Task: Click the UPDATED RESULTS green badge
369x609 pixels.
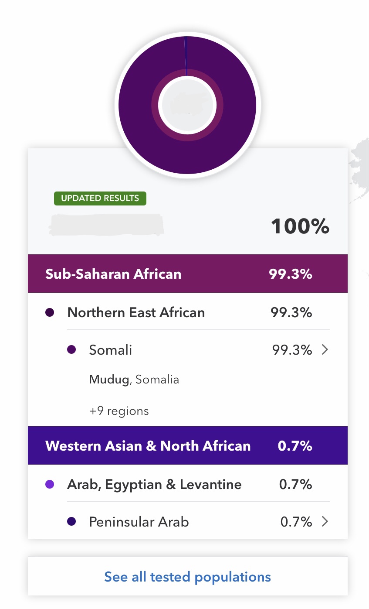Action: (100, 198)
